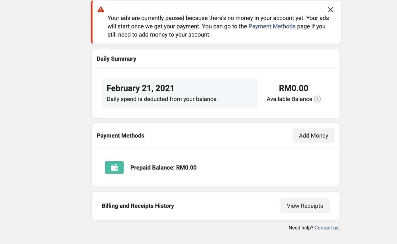Click the red warning triangle icon

coord(101,10)
